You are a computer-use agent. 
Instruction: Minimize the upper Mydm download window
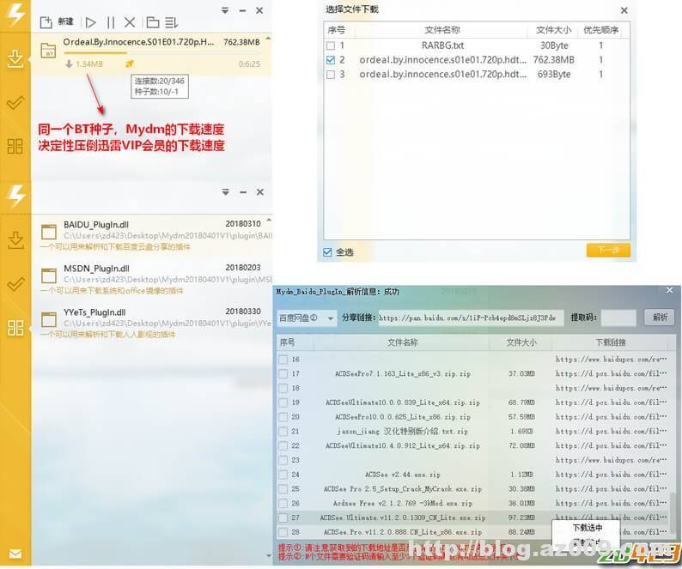[243, 10]
